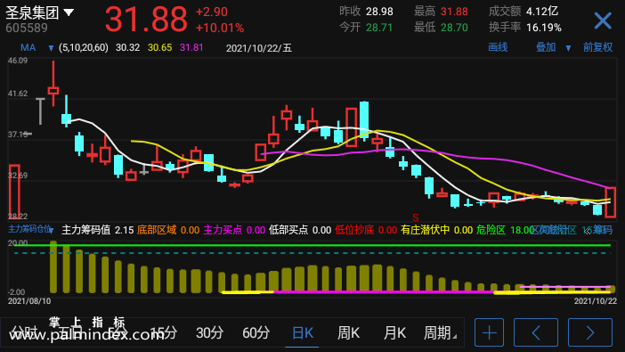Click the first tall bar in the 主力筹码 histogram
This screenshot has height=352, width=625.
53,267
